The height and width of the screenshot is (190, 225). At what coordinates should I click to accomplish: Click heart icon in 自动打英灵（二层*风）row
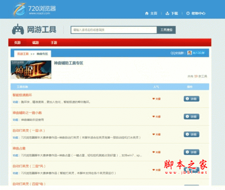click(x=153, y=169)
